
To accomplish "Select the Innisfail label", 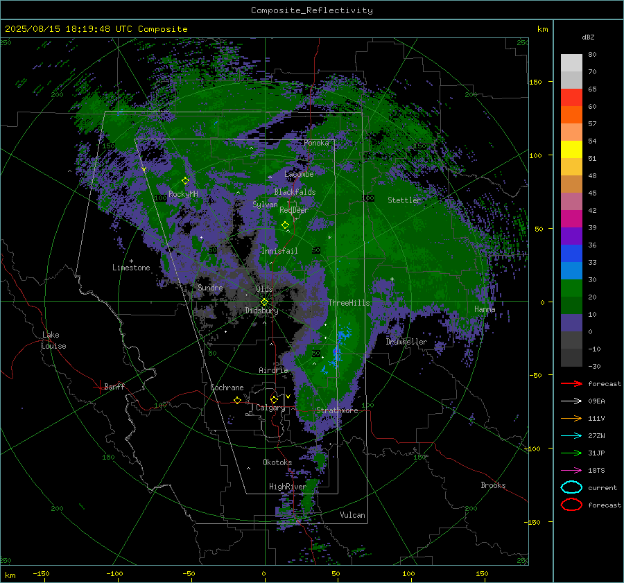I will tap(279, 251).
